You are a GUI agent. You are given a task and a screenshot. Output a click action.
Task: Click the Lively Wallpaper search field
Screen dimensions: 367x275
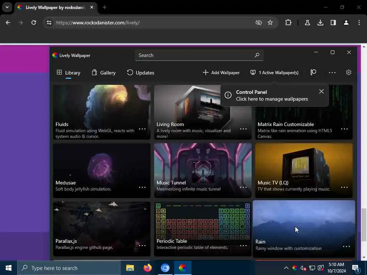click(x=199, y=56)
